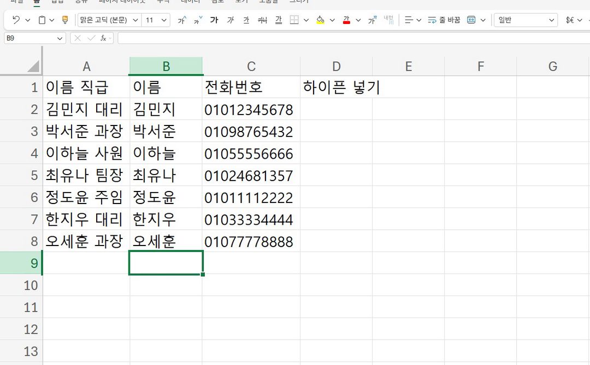
Task: Click inside the formula bar input
Action: (353, 38)
